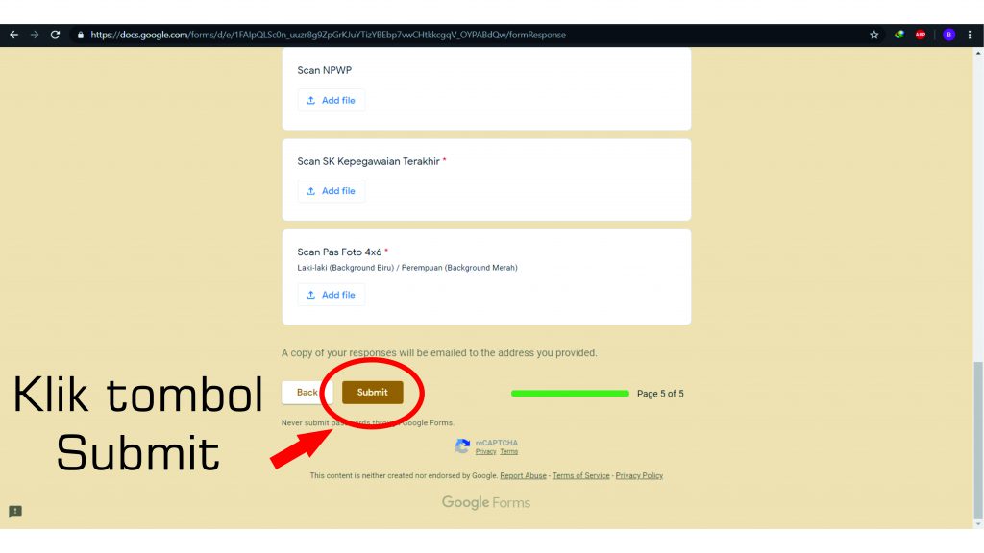Click the browser back arrow
The height and width of the screenshot is (553, 984).
click(13, 35)
